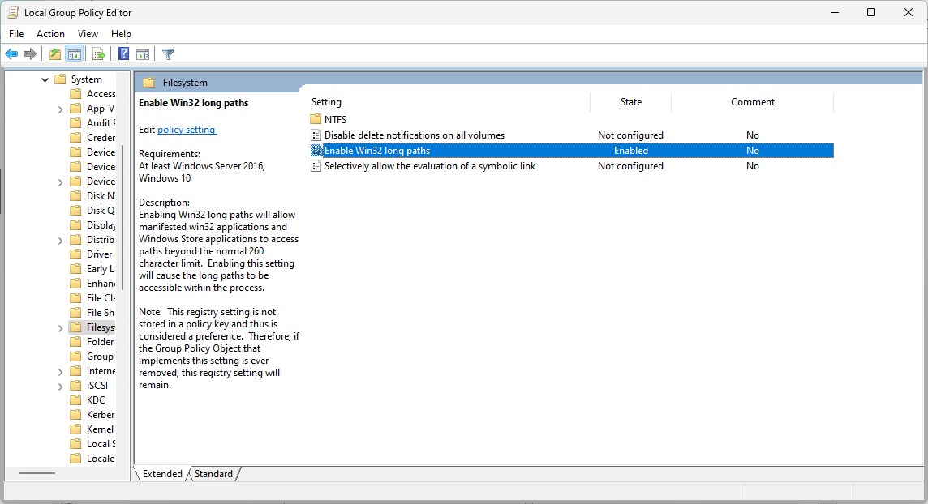The height and width of the screenshot is (504, 928).
Task: Open Help via blue question mark icon
Action: [x=123, y=54]
